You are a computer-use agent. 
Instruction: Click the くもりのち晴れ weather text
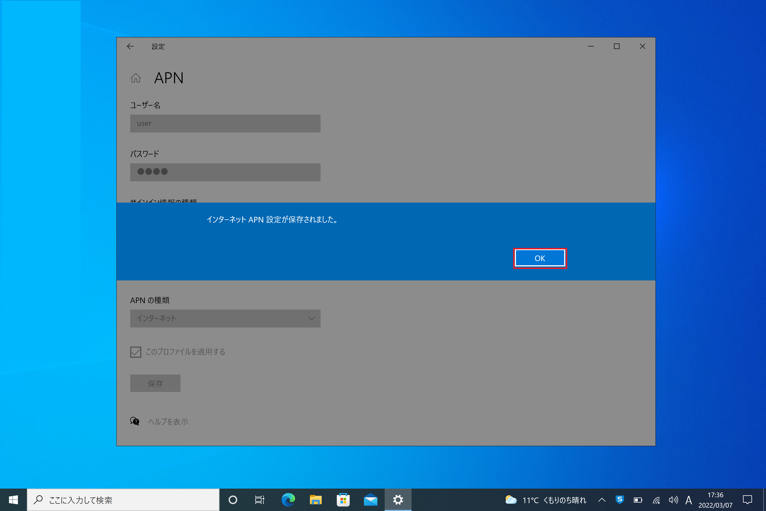coord(565,500)
